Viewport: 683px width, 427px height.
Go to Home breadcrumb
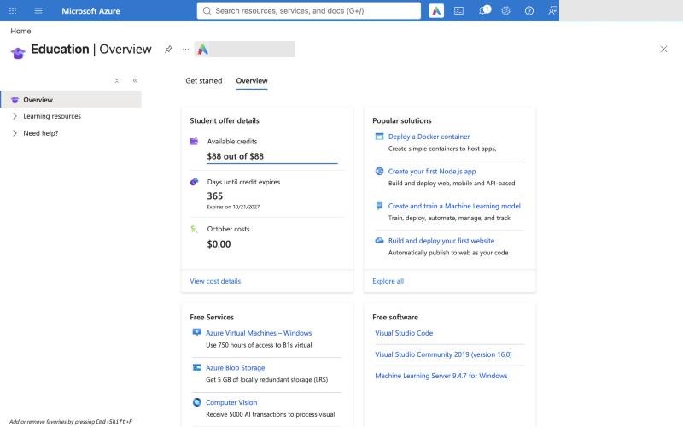pyautogui.click(x=20, y=31)
